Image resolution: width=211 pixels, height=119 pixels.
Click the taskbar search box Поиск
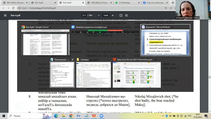pyautogui.click(x=30, y=116)
